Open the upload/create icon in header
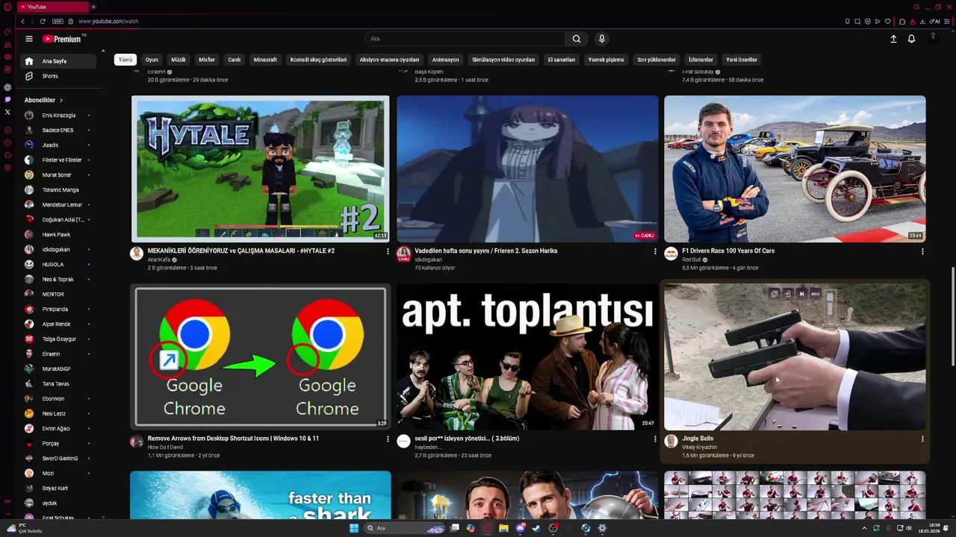Screen dimensions: 956x537 tap(893, 39)
